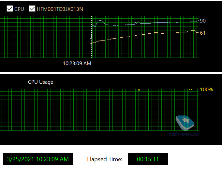Click the 10:23:09 AM timestamp label
Viewport: 222px width, 172px height.
point(77,63)
